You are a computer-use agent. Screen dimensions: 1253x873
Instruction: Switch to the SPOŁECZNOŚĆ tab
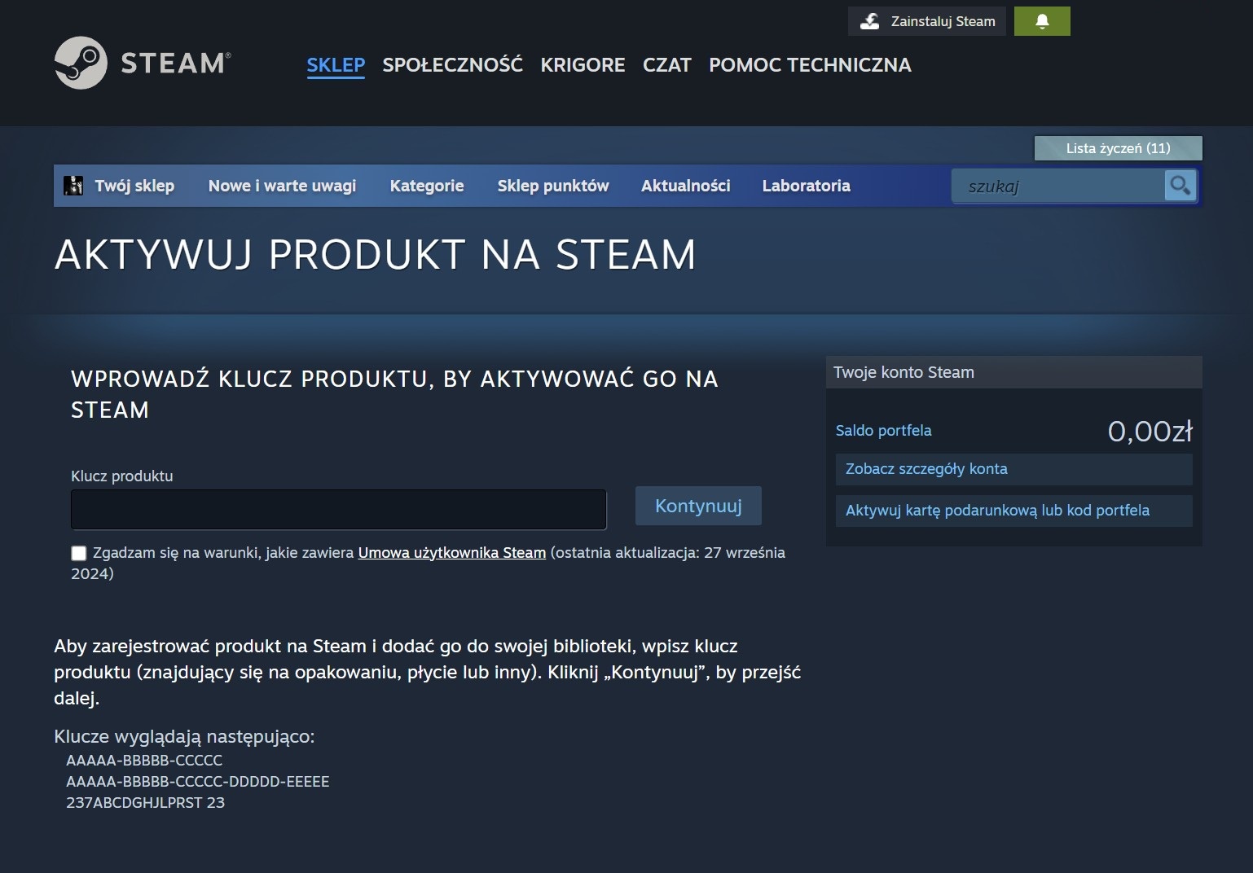pyautogui.click(x=453, y=65)
